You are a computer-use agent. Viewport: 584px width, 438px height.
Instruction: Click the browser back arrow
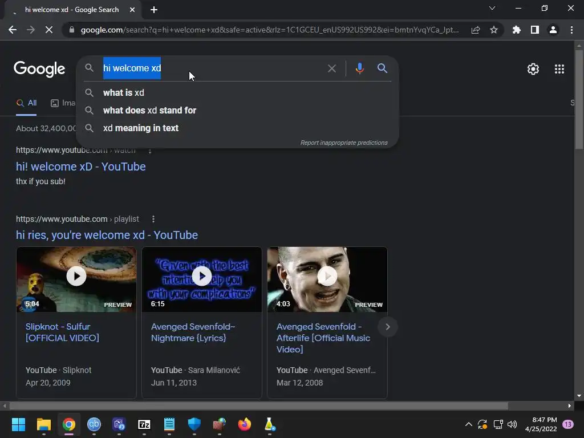(13, 30)
